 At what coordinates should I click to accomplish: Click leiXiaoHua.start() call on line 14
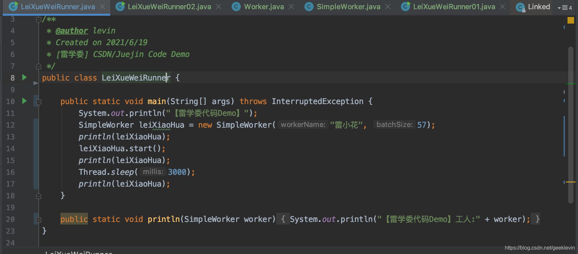pyautogui.click(x=122, y=149)
